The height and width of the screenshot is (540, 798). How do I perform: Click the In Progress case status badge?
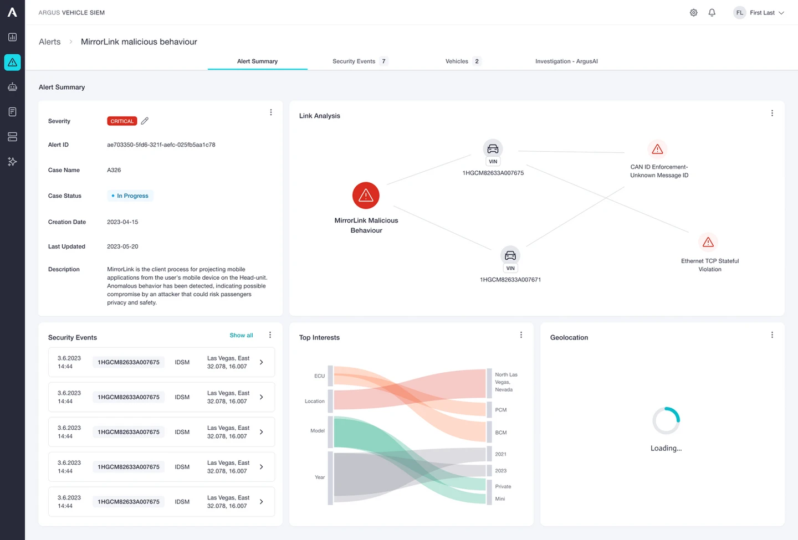click(x=130, y=196)
